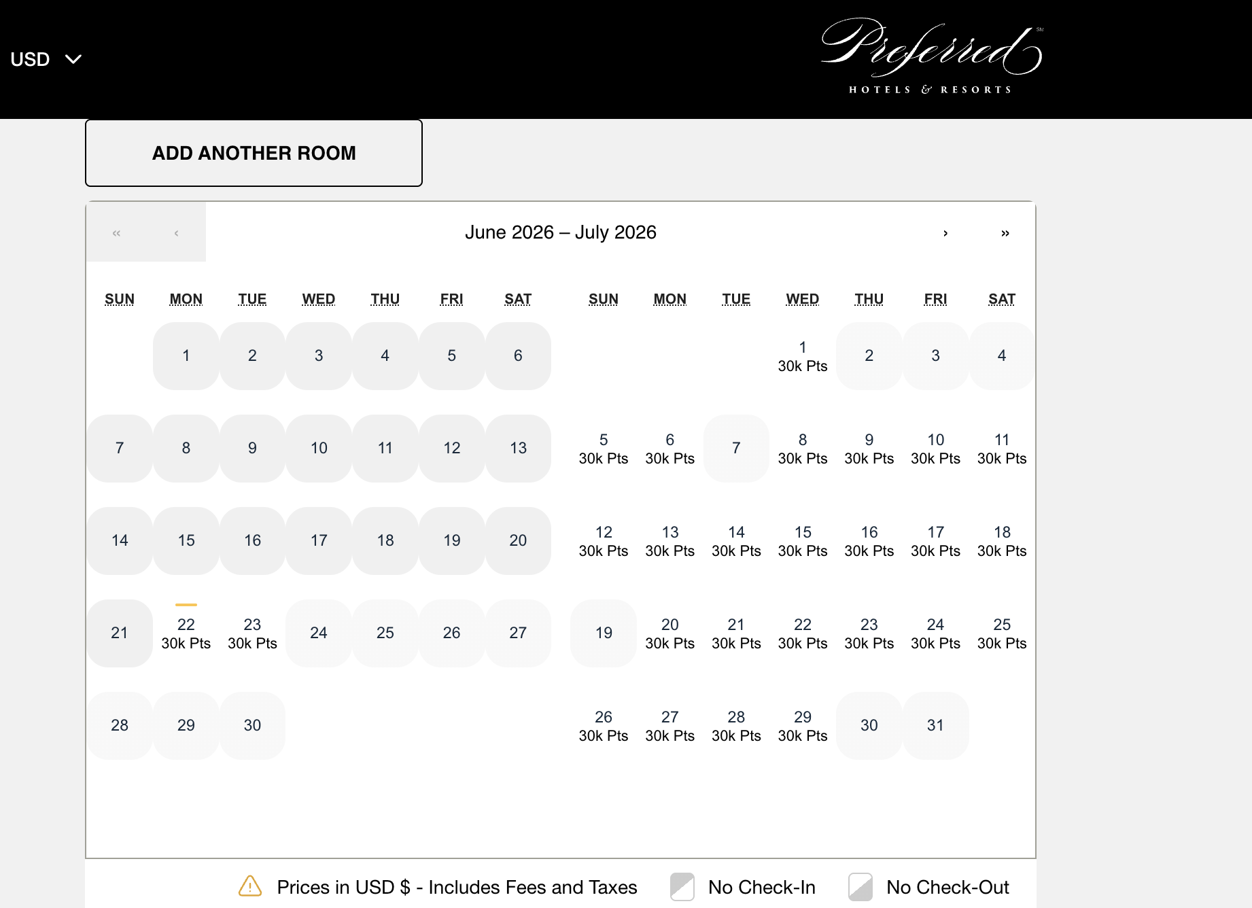
Task: Click June 28 date cell
Action: [120, 726]
